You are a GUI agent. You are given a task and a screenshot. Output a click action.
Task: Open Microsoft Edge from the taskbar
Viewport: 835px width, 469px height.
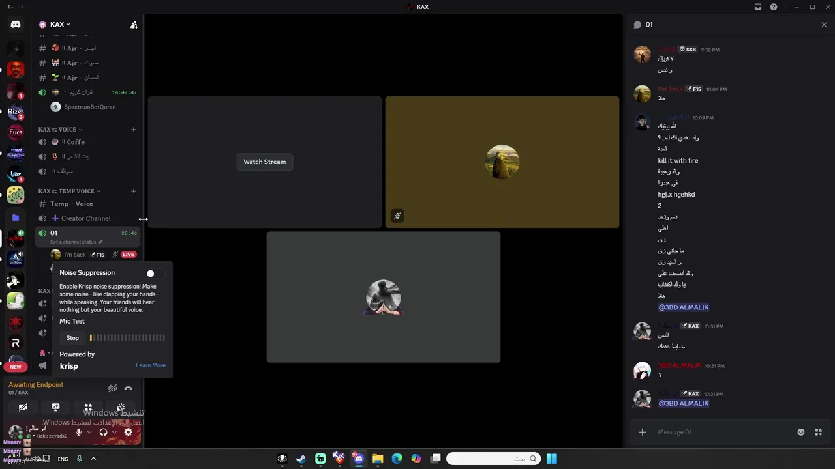click(x=397, y=459)
